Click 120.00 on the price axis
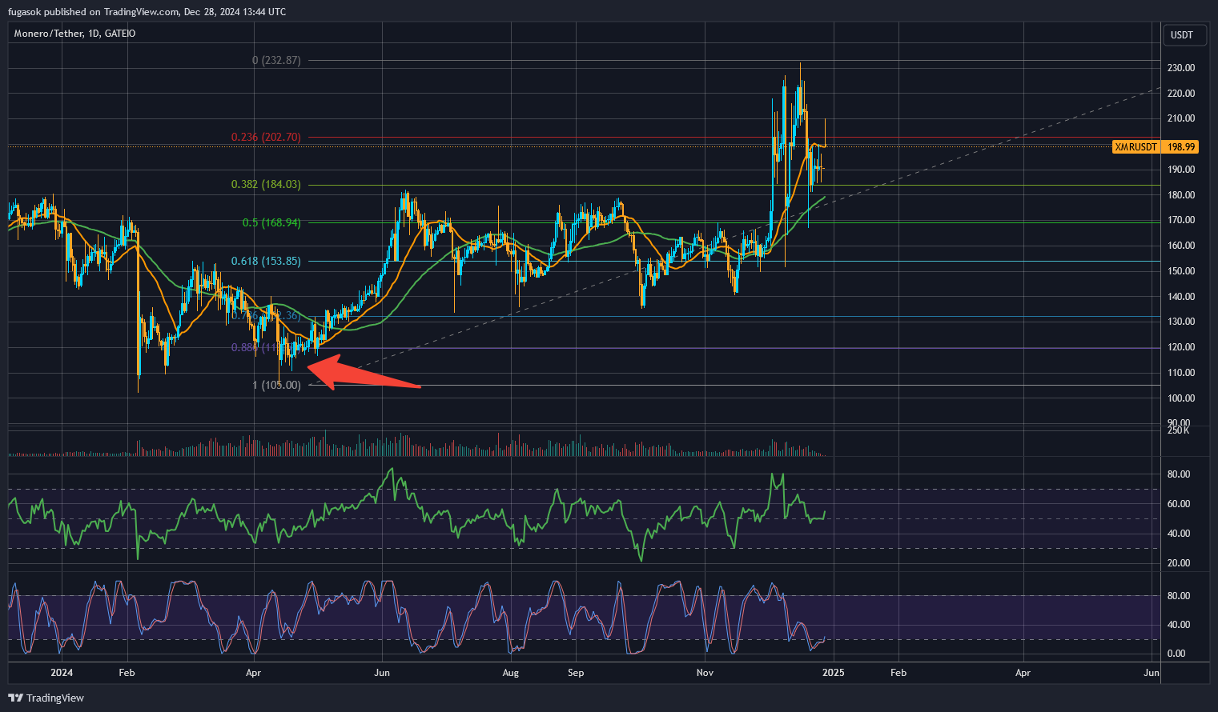The width and height of the screenshot is (1218, 712). tap(1181, 347)
